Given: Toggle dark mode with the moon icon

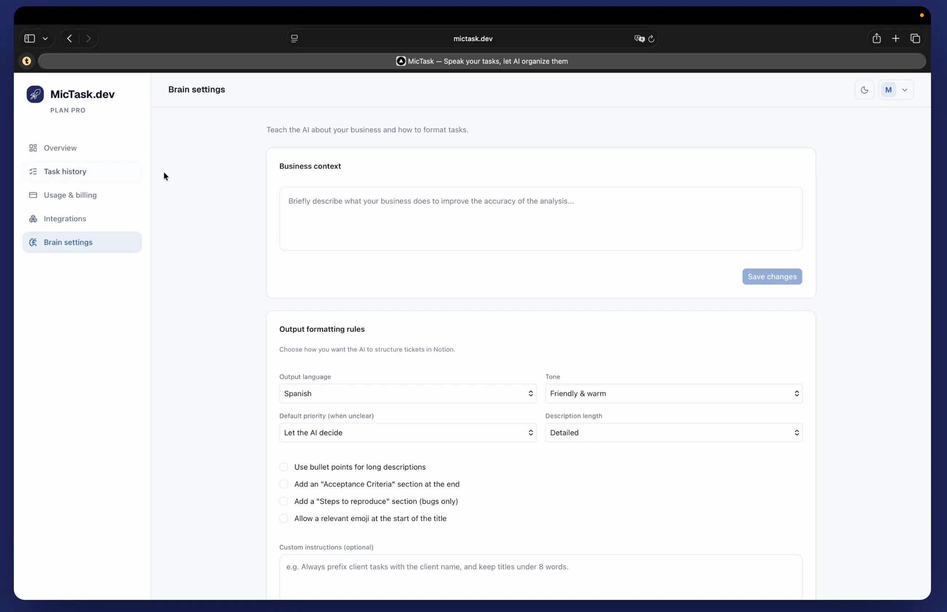Looking at the screenshot, I should point(864,90).
